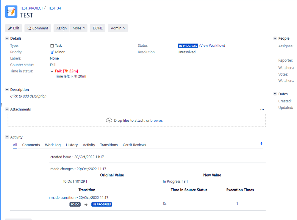297x220 pixels.
Task: Click the Execution Times column header
Action: [x=240, y=190]
